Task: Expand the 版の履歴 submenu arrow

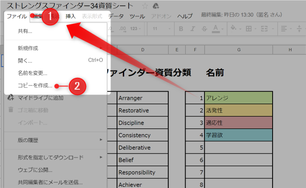Action: point(101,140)
